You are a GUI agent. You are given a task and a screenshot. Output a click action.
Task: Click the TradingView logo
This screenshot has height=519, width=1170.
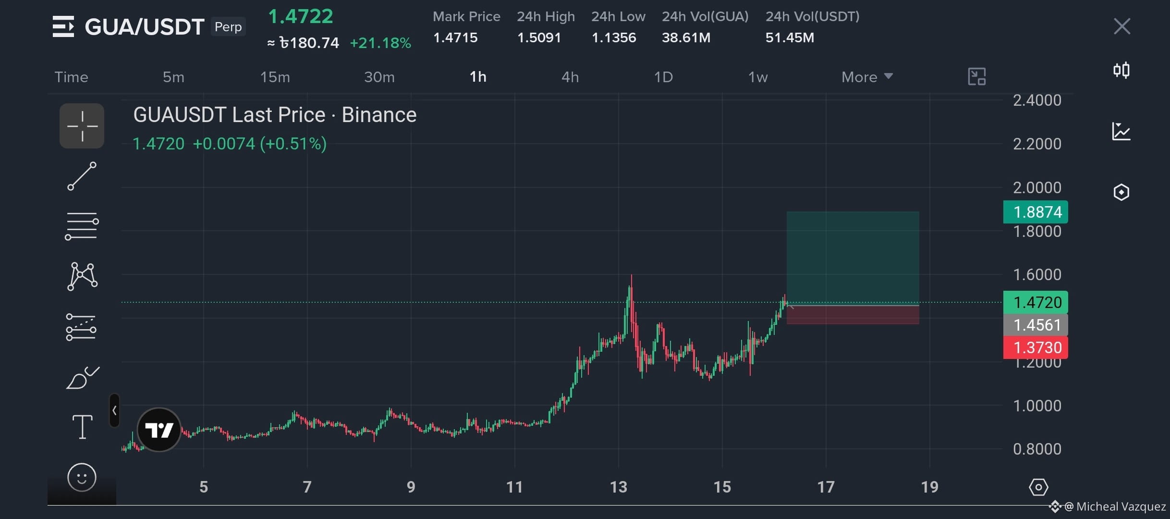point(159,430)
